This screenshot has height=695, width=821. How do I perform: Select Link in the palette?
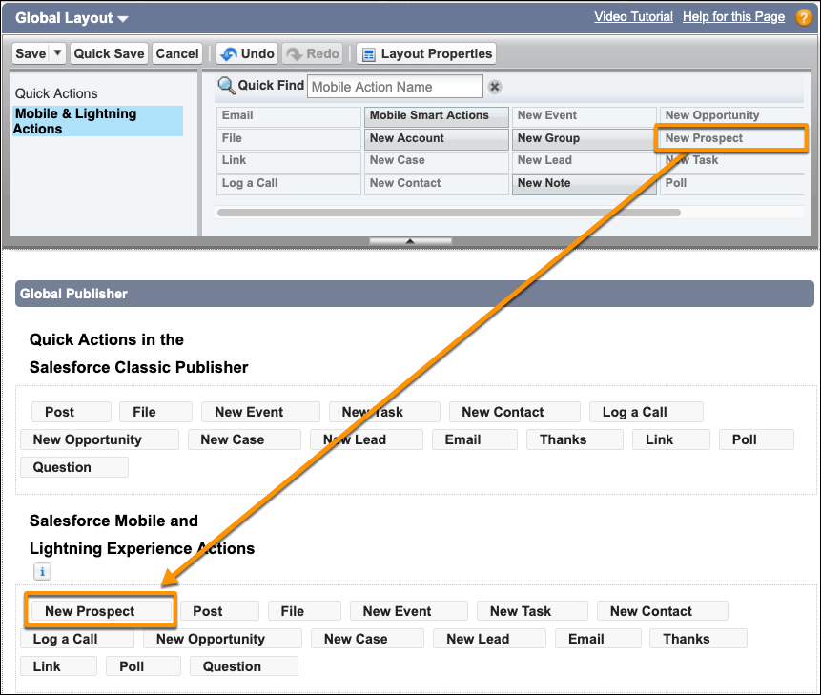289,161
